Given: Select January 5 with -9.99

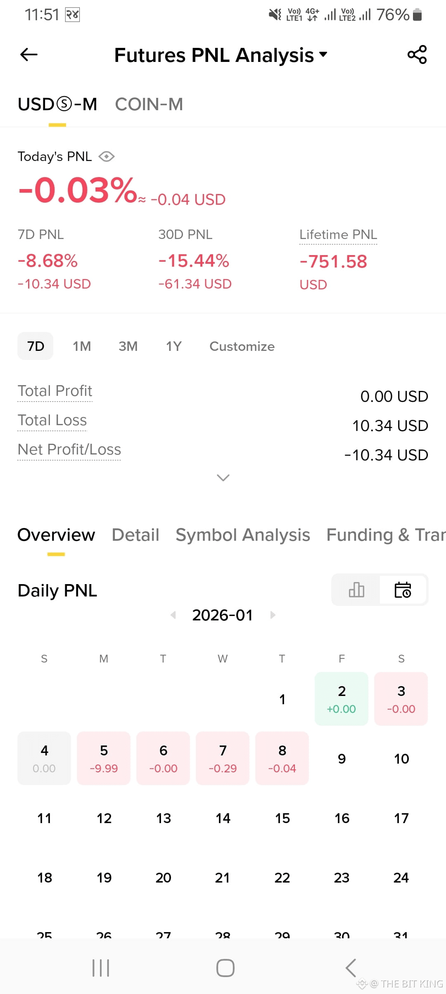Looking at the screenshot, I should pyautogui.click(x=104, y=758).
